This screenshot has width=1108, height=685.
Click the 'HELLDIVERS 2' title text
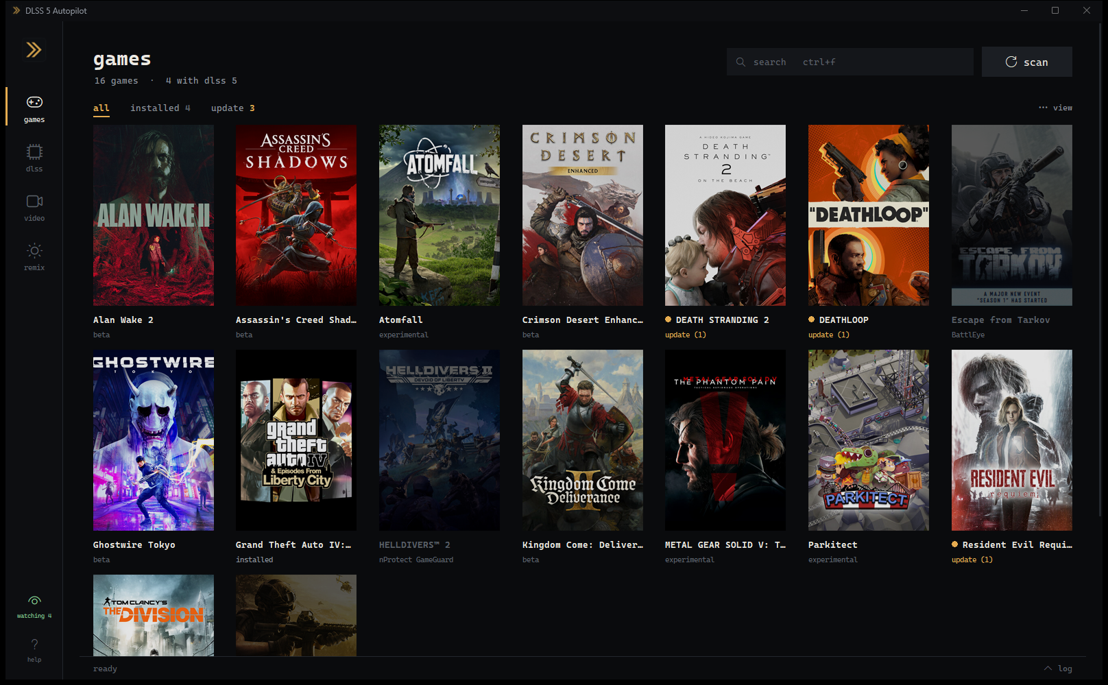click(415, 544)
